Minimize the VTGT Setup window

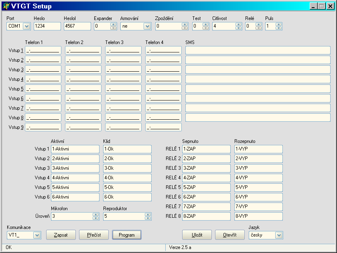tap(313, 6)
